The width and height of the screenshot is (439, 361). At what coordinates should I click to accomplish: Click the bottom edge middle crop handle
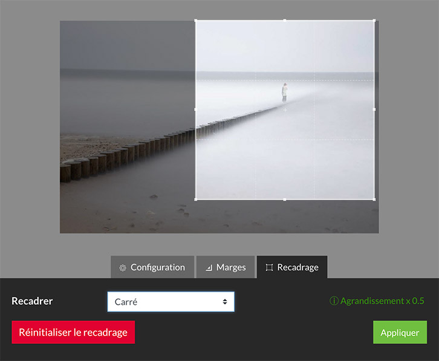(x=285, y=199)
